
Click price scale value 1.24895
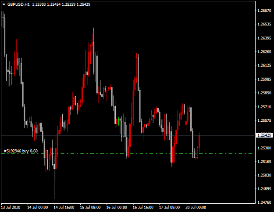coord(264,189)
